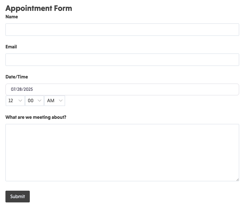Click the "What are we meeting about?" label
Image resolution: width=244 pixels, height=209 pixels.
[x=36, y=117]
